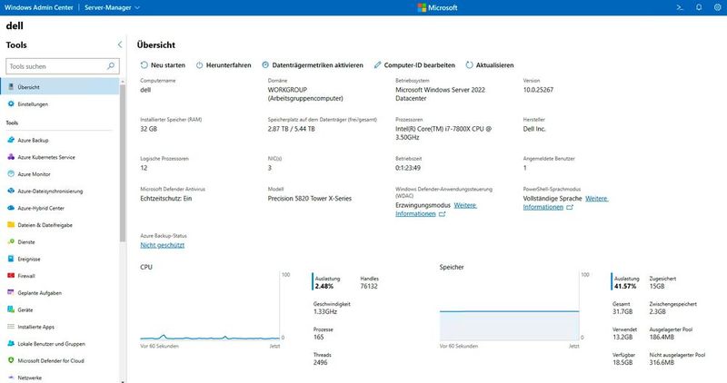Viewport: 727px width, 383px height.
Task: Click the Betriebszeit value 0:1:23:49
Action: [x=408, y=168]
